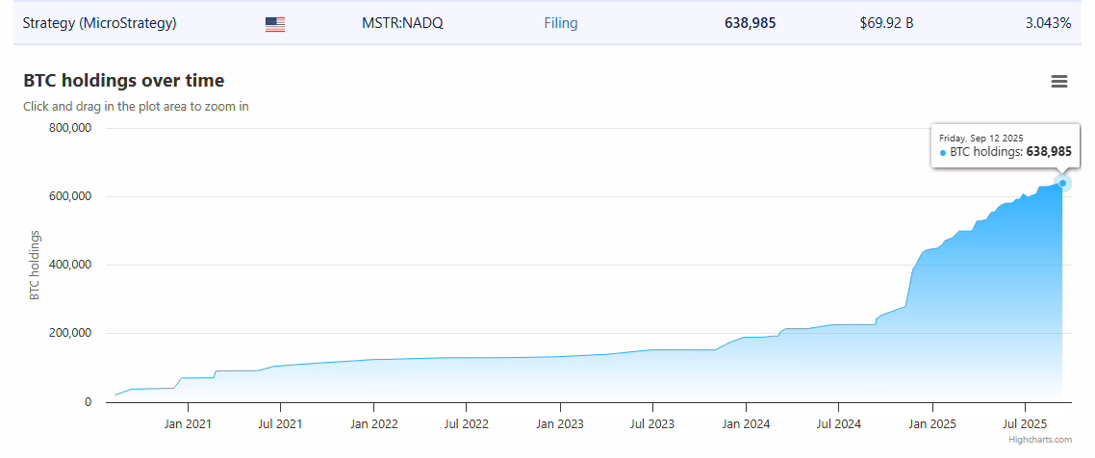Image resolution: width=1095 pixels, height=458 pixels.
Task: Select the Strategy (MicroStrategy) company name
Action: (x=100, y=23)
